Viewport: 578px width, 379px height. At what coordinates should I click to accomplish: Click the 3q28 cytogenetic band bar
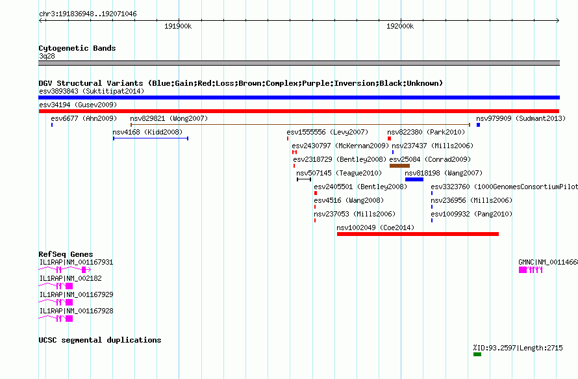click(x=299, y=63)
